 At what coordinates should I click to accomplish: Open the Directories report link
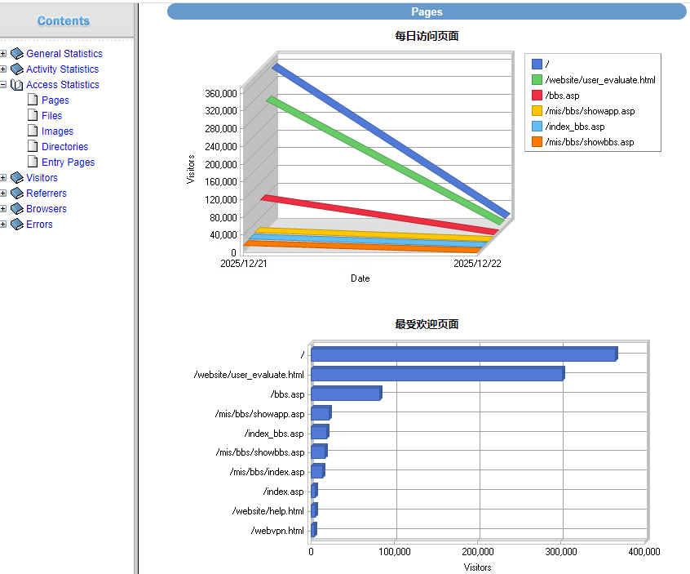coord(64,147)
